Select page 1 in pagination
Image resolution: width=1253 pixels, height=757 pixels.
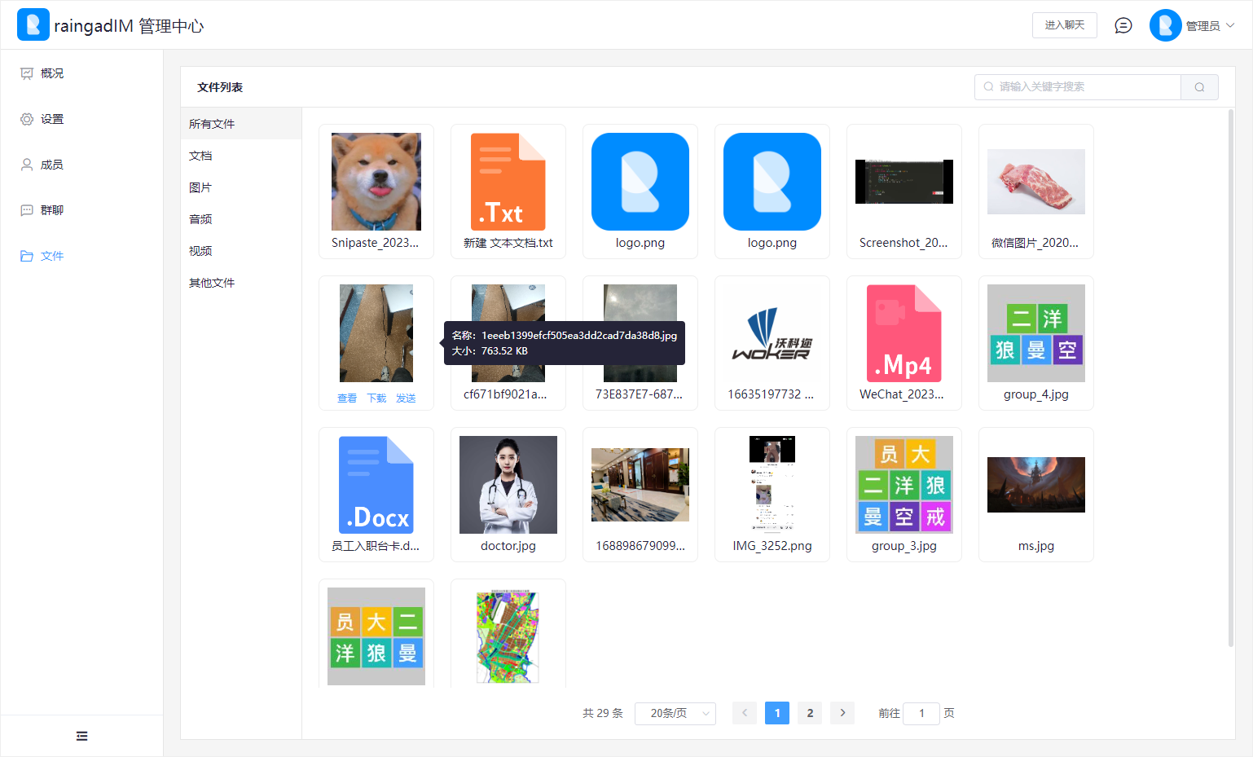tap(777, 713)
